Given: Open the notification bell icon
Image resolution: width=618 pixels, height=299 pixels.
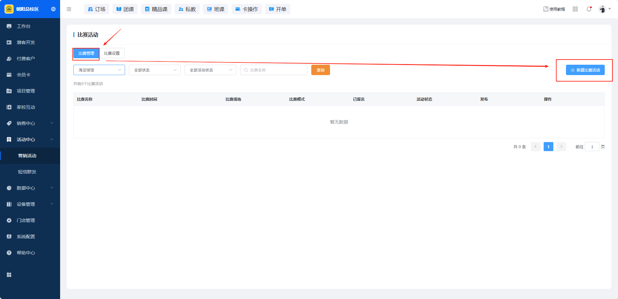Looking at the screenshot, I should (x=589, y=9).
